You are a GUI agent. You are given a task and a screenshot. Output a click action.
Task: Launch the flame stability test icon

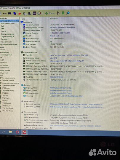[x=20, y=13]
